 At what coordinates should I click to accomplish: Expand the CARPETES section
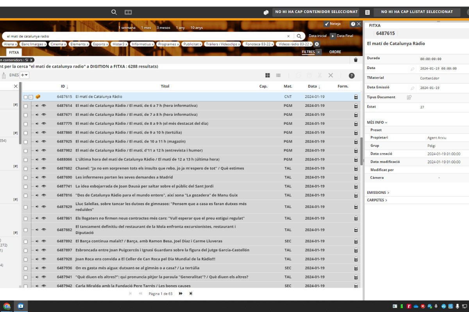tap(377, 200)
